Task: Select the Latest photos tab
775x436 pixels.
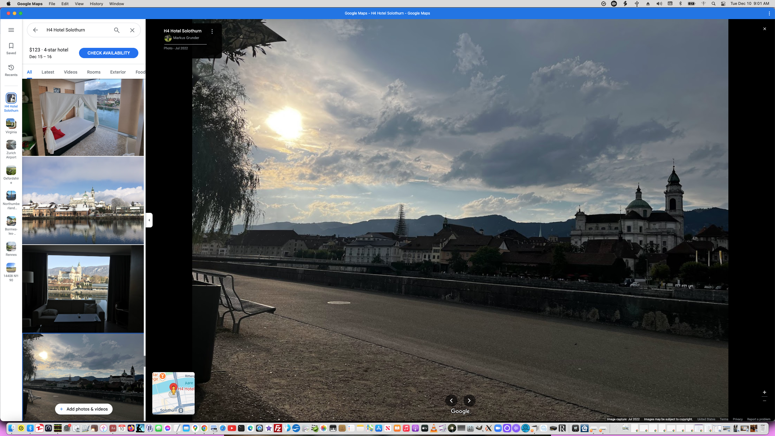Action: click(48, 72)
